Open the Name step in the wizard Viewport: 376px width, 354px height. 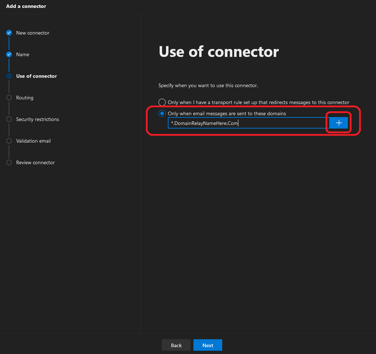click(23, 54)
